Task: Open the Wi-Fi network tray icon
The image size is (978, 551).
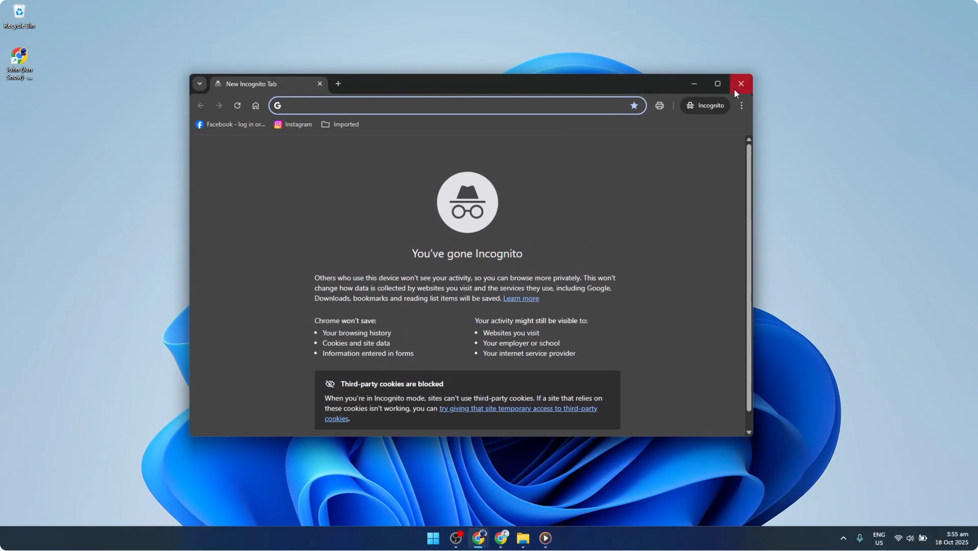Action: pyautogui.click(x=898, y=539)
